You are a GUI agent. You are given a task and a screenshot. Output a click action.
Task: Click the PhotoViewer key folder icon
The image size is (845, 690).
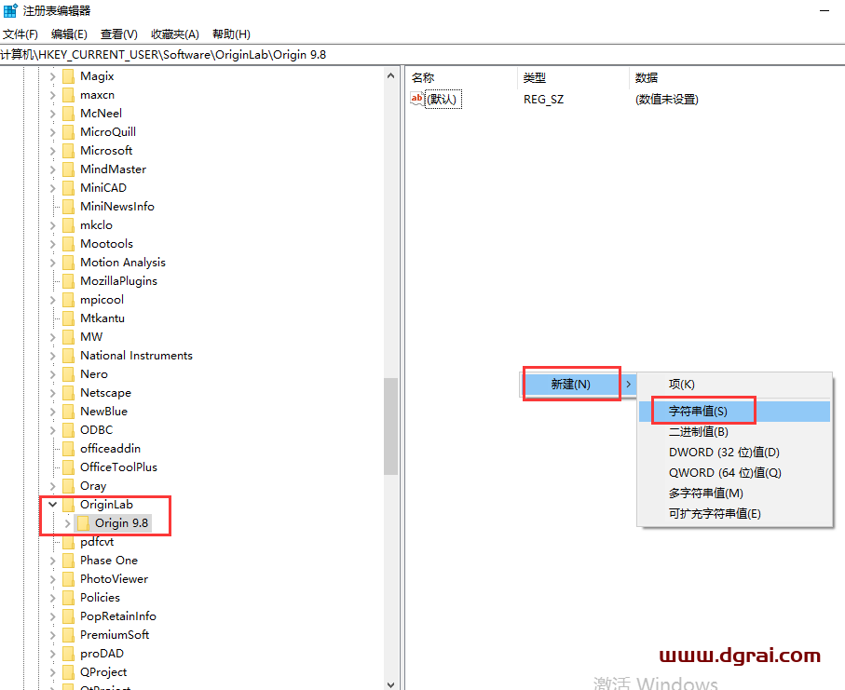pos(68,578)
